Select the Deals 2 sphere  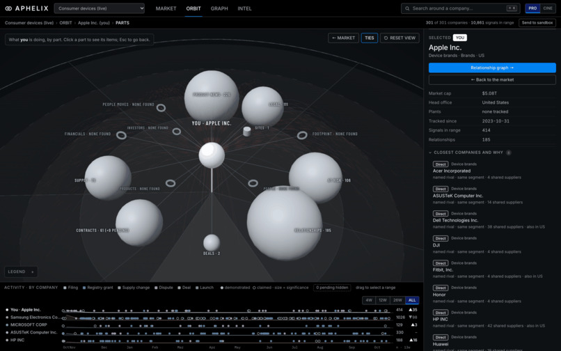click(x=212, y=242)
